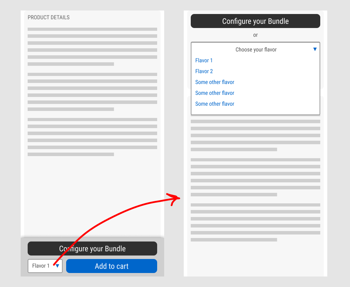
Task: Pick the middle Some other flavor option
Action: pyautogui.click(x=215, y=93)
